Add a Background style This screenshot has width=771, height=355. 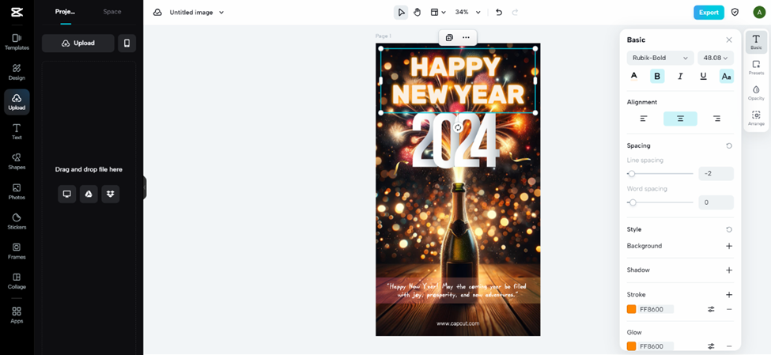pyautogui.click(x=729, y=246)
